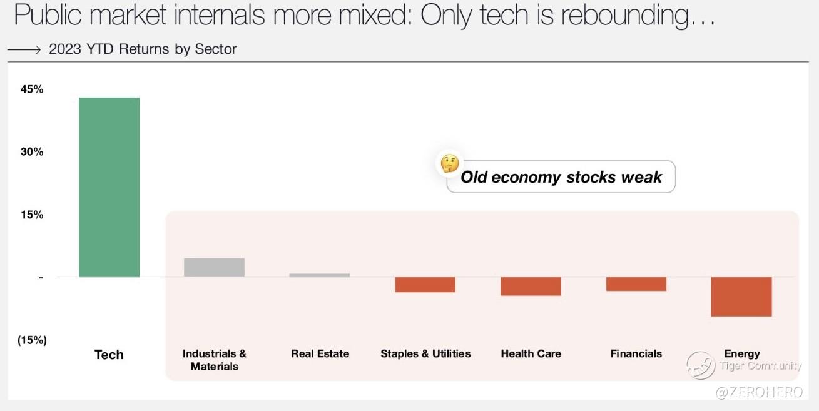Image resolution: width=819 pixels, height=411 pixels.
Task: Click the Tiger Community logo icon
Action: (701, 365)
